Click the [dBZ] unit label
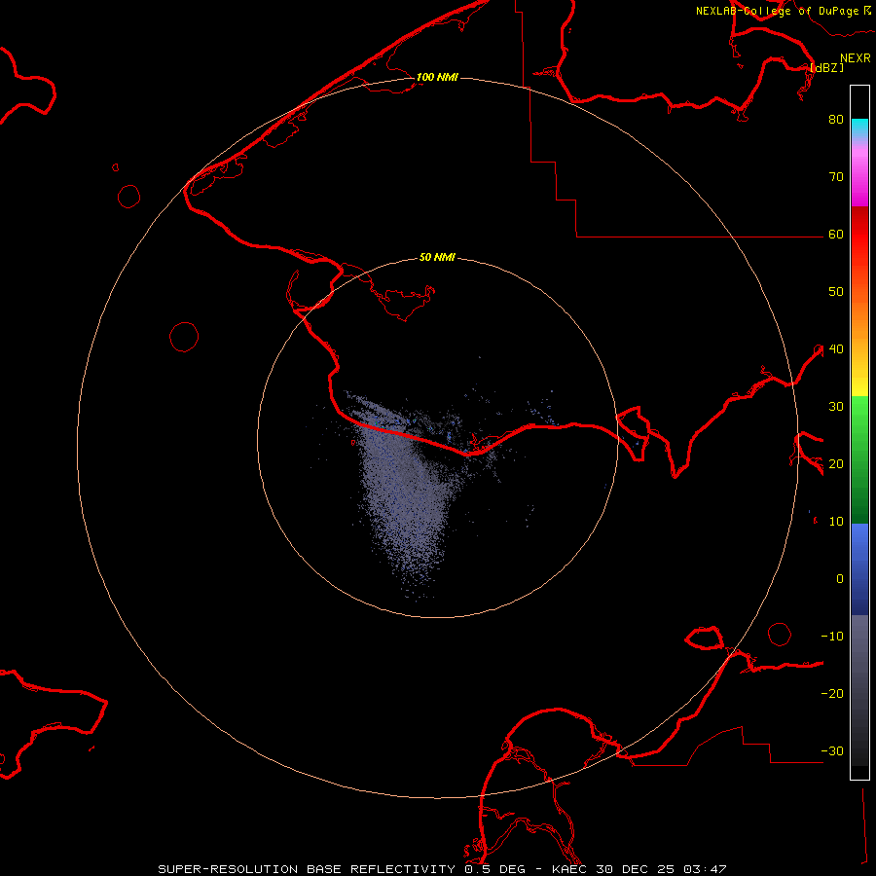The width and height of the screenshot is (876, 876). 826,67
